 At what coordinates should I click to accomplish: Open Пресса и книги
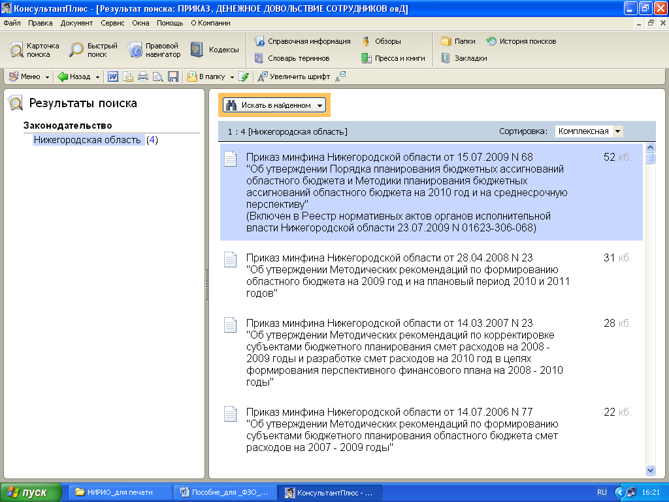[393, 58]
